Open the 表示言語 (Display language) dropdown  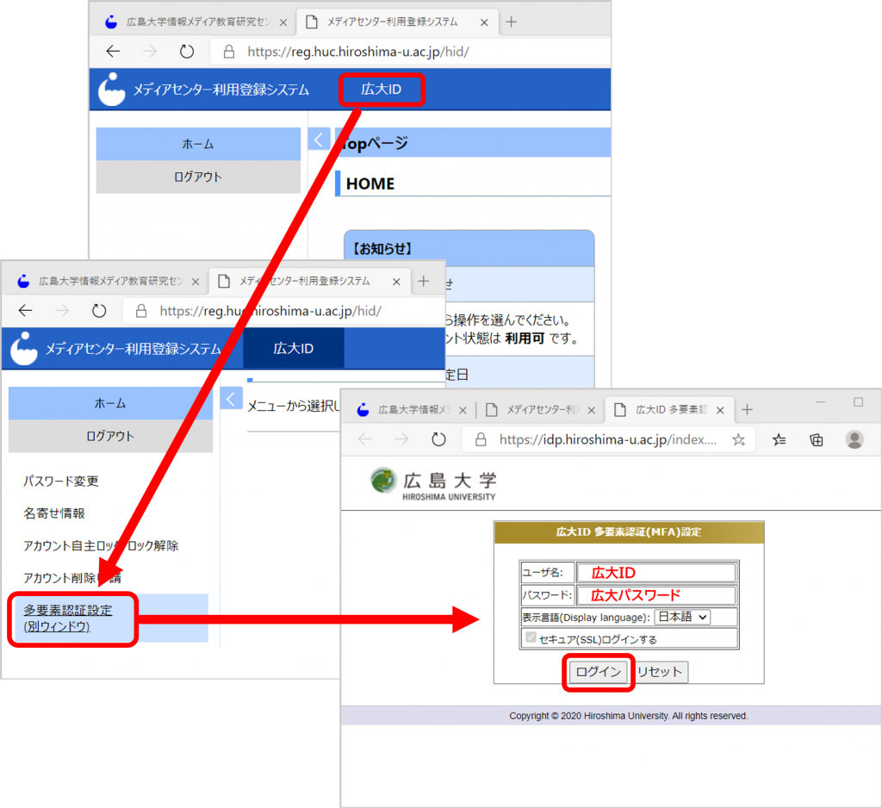682,618
